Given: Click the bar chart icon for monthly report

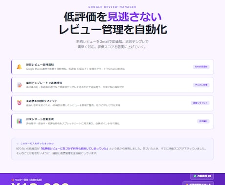Looking at the screenshot, I should pyautogui.click(x=19, y=121).
